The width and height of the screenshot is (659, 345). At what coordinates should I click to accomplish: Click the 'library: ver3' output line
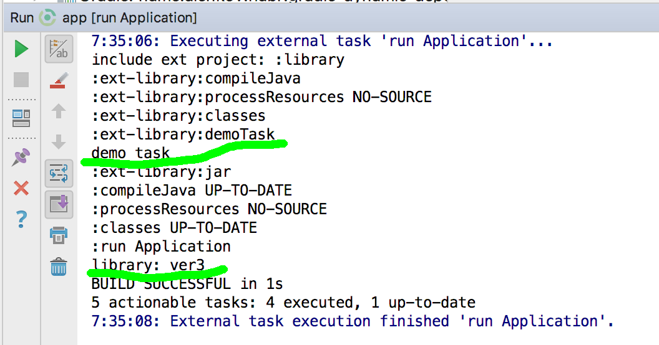tap(148, 265)
